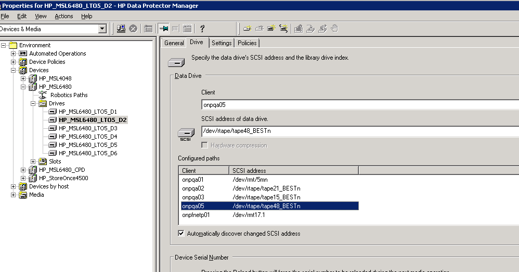Image resolution: width=519 pixels, height=272 pixels.
Task: Expand the Automated Operations node
Action: (13, 53)
